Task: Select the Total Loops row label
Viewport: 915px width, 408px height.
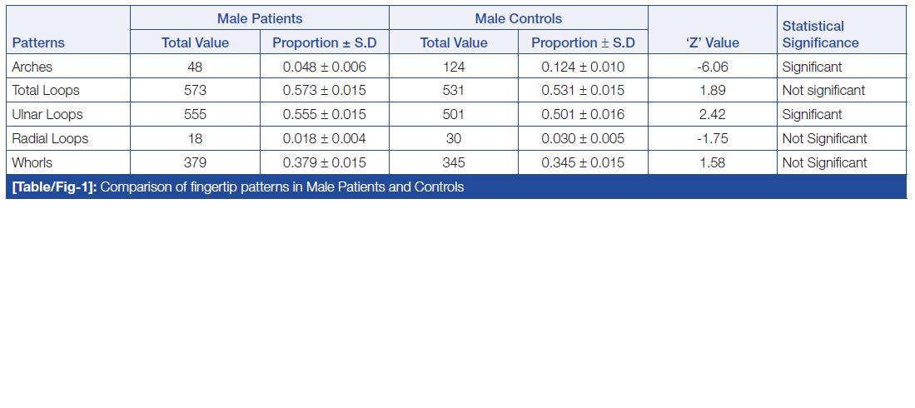Action: click(x=46, y=90)
